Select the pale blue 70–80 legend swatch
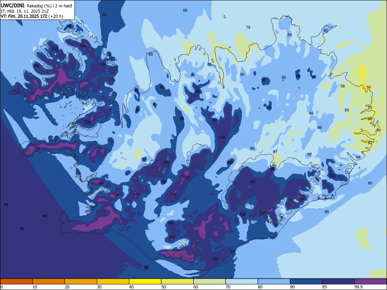 click(x=241, y=281)
